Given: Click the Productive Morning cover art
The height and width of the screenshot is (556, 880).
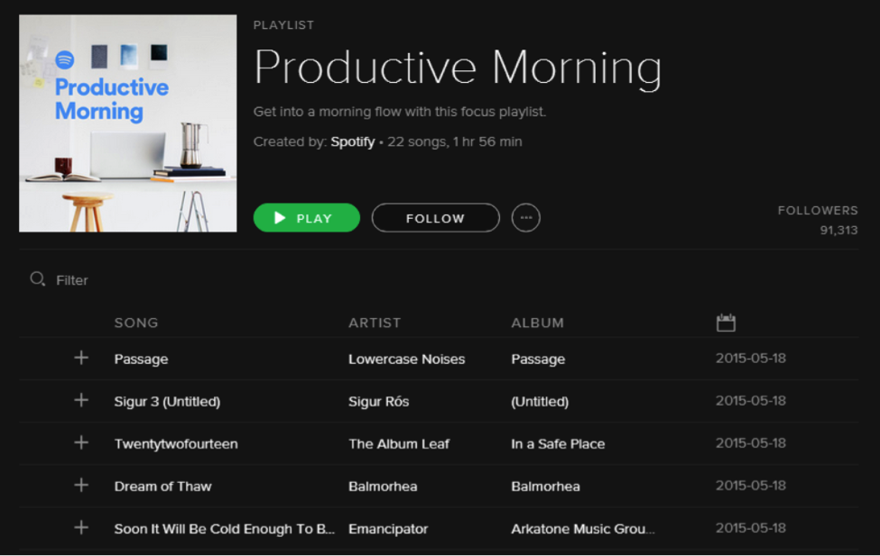Looking at the screenshot, I should coord(128,123).
